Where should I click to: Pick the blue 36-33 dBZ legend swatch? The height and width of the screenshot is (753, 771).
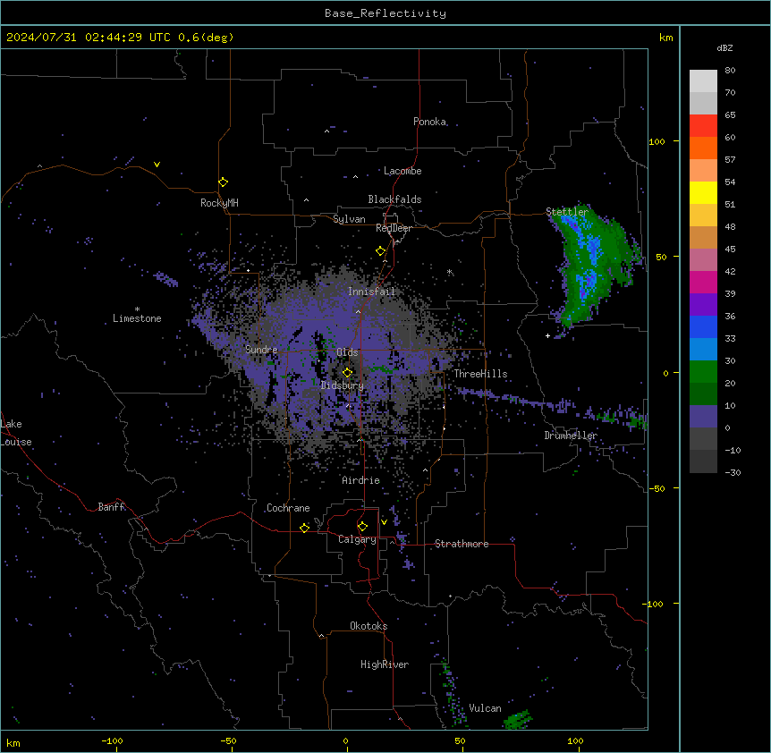[x=703, y=326]
